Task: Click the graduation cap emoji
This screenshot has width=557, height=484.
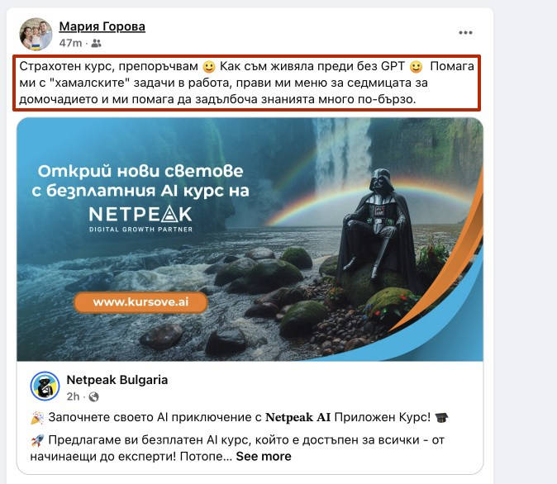Action: (x=442, y=418)
